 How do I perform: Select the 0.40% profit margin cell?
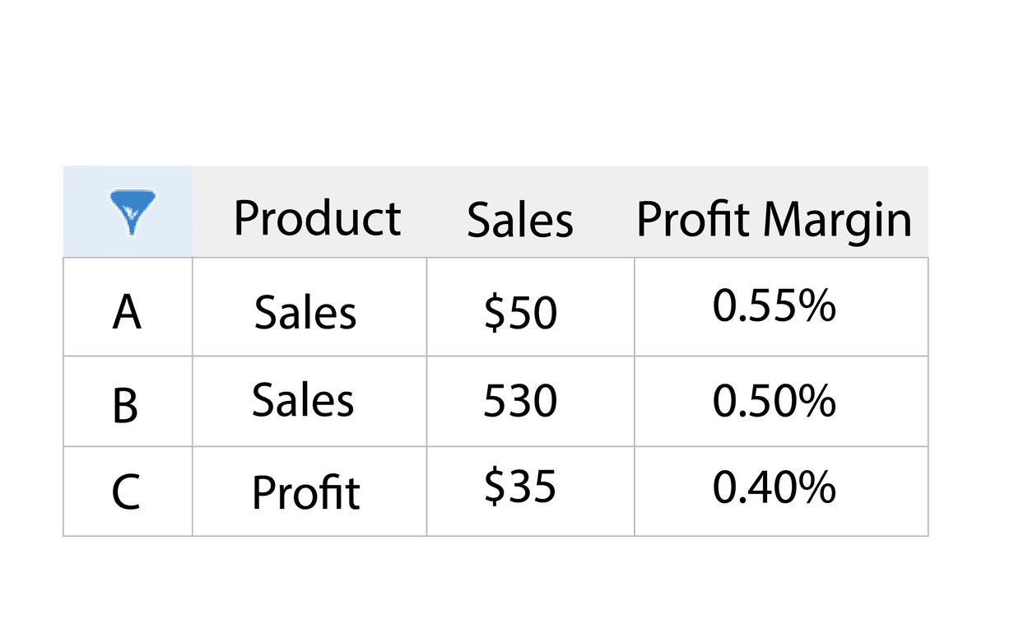pyautogui.click(x=774, y=487)
